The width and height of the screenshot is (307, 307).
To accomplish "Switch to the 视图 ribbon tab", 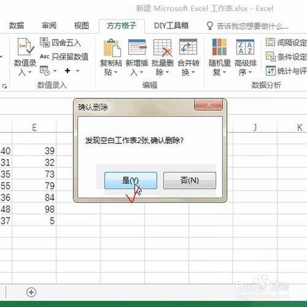I will tap(82, 26).
